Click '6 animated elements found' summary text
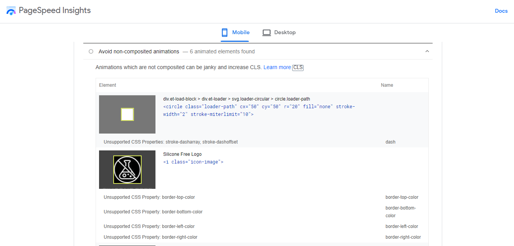The image size is (514, 246). click(x=222, y=51)
